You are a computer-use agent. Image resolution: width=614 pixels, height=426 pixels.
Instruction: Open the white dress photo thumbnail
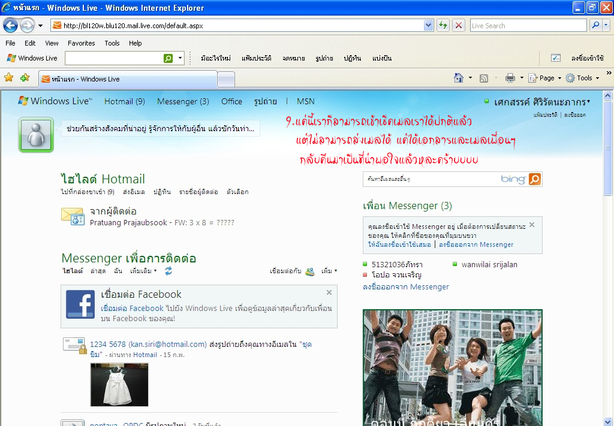pos(119,385)
